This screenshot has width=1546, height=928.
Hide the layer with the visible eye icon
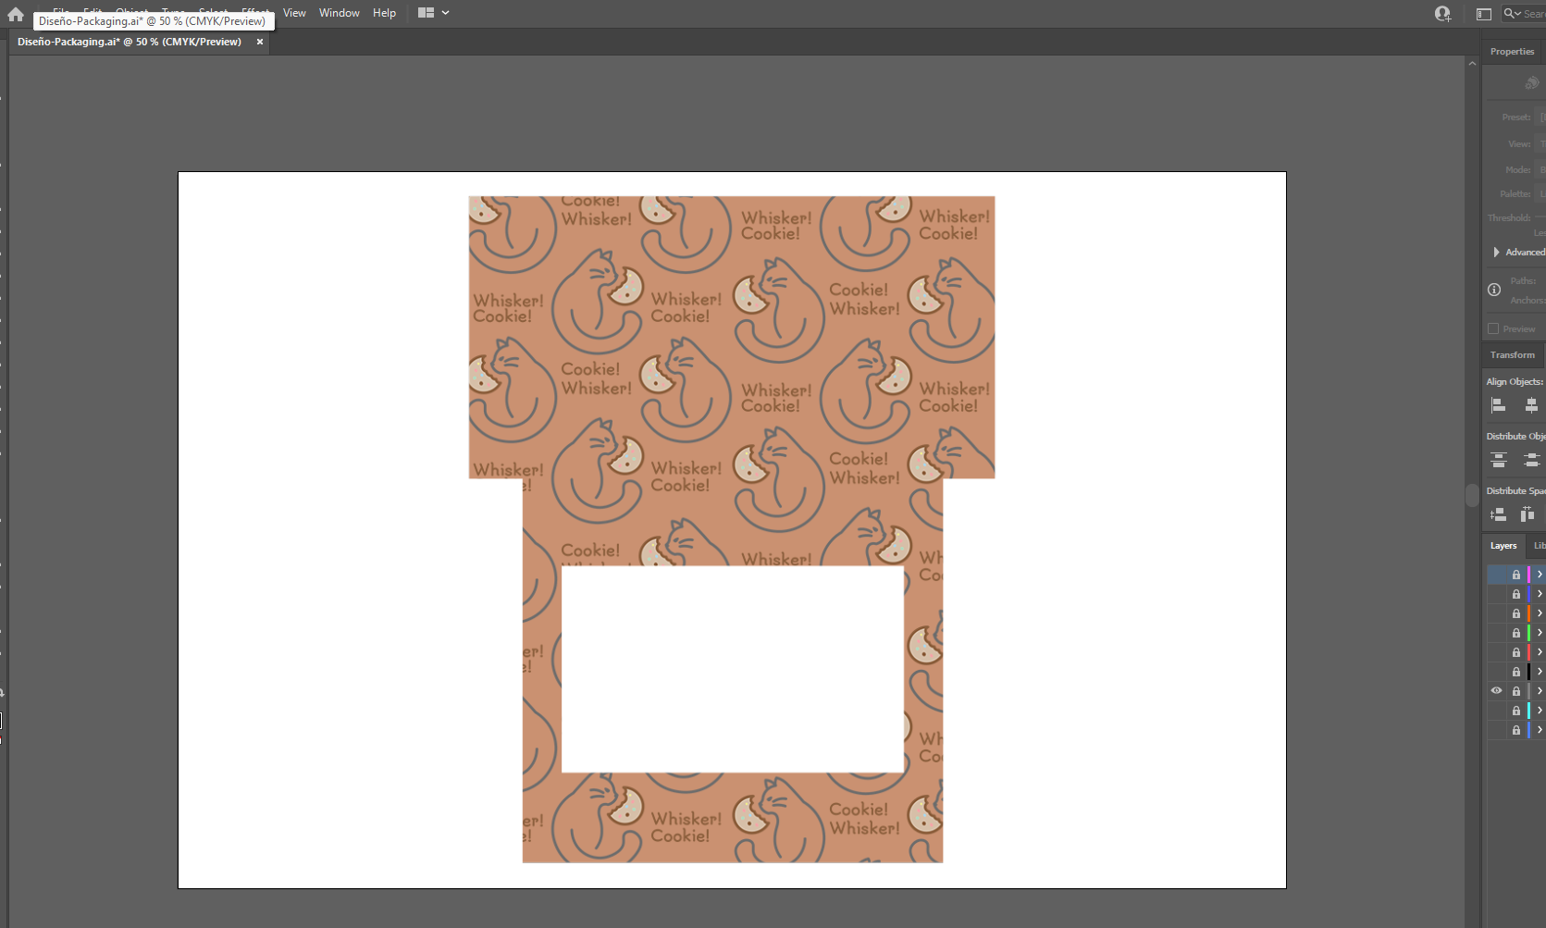click(x=1496, y=691)
